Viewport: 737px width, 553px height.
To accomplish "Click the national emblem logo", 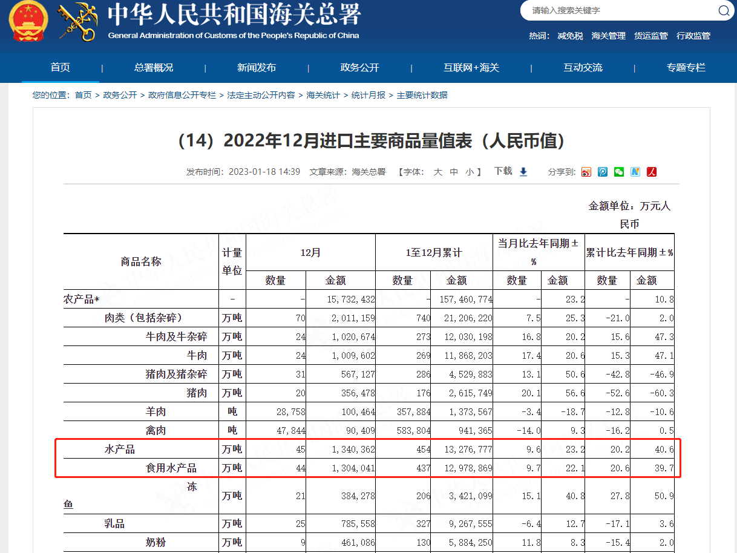I will [x=27, y=21].
